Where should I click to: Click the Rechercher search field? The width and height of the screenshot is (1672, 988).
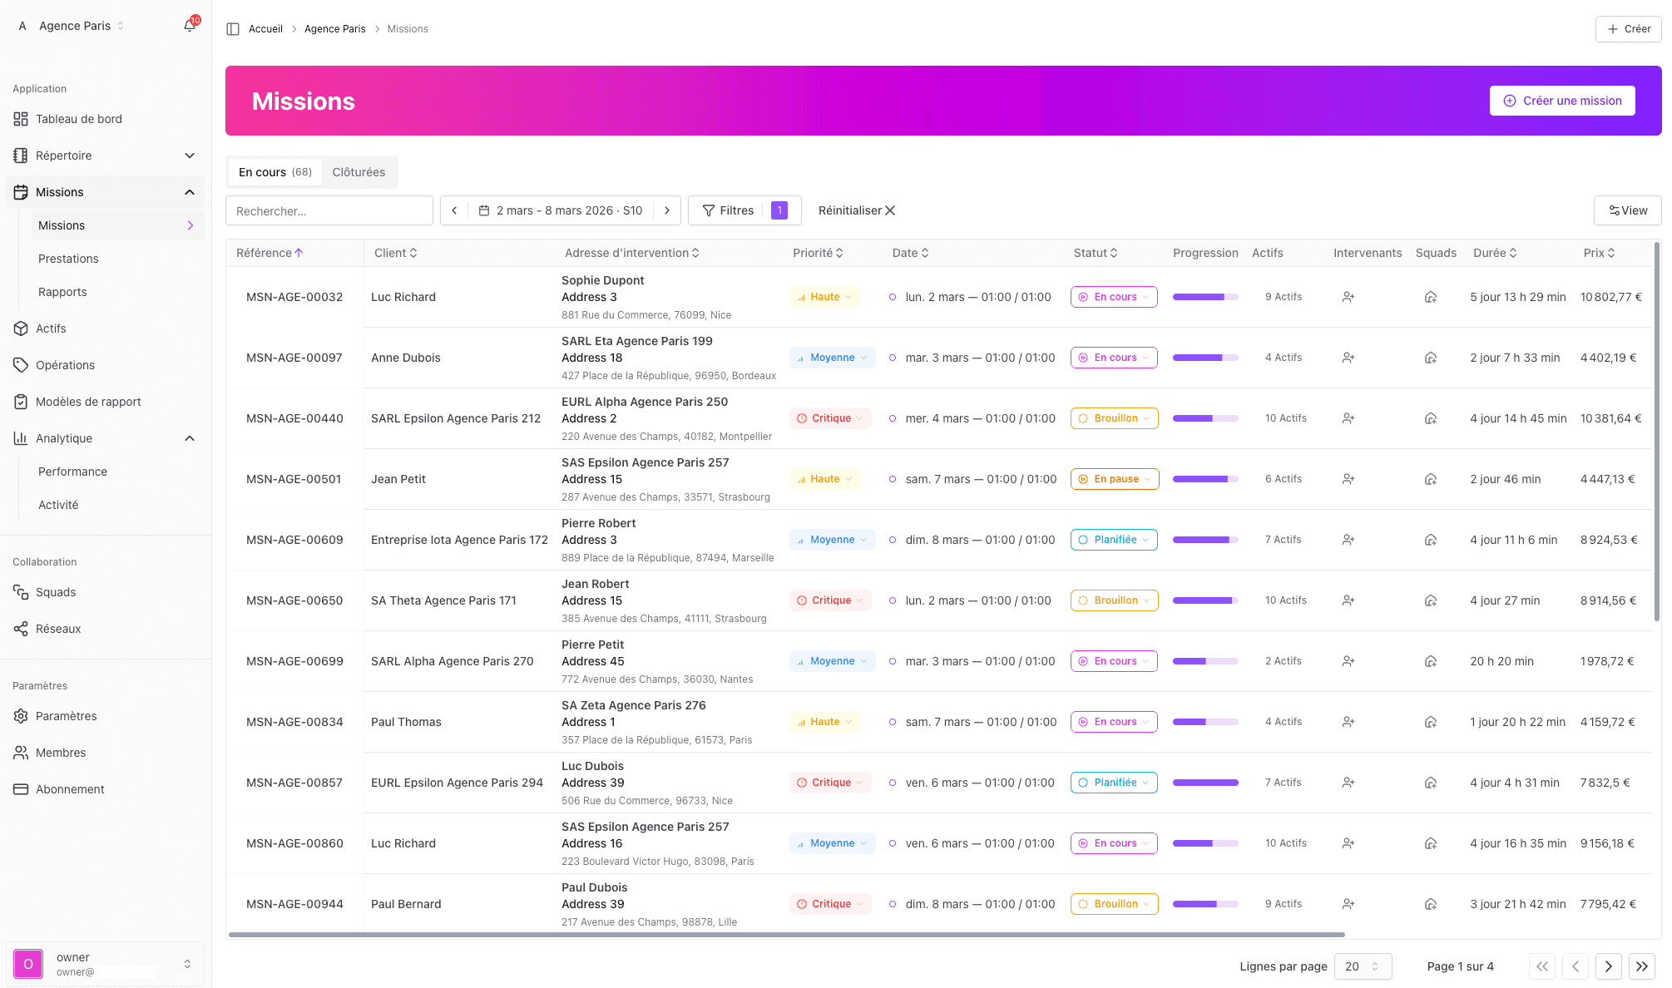click(x=329, y=210)
